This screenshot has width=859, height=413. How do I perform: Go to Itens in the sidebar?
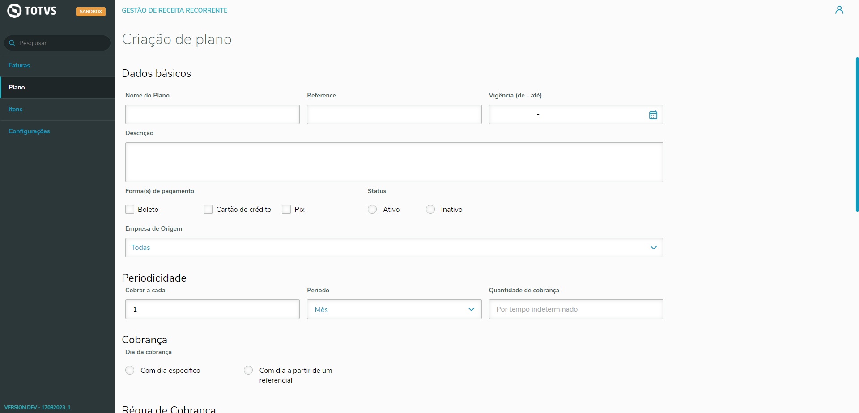coord(16,110)
